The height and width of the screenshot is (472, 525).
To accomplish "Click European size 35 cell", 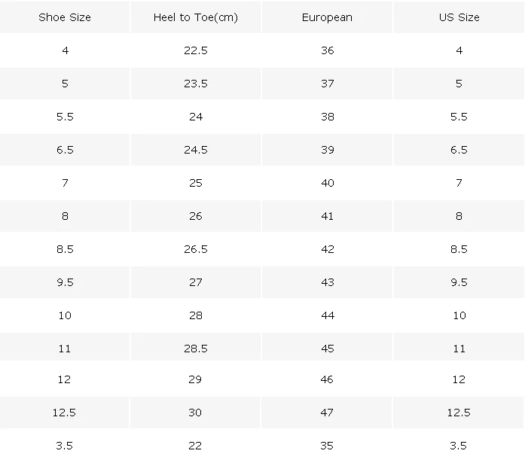I will click(327, 446).
